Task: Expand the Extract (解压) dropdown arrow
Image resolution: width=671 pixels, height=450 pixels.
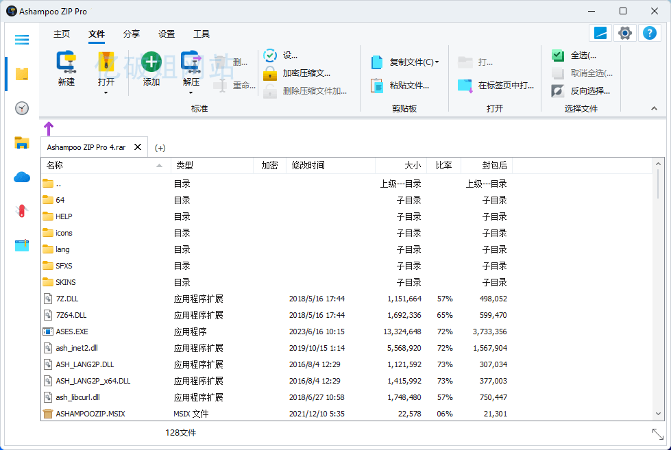Action: coord(191,92)
